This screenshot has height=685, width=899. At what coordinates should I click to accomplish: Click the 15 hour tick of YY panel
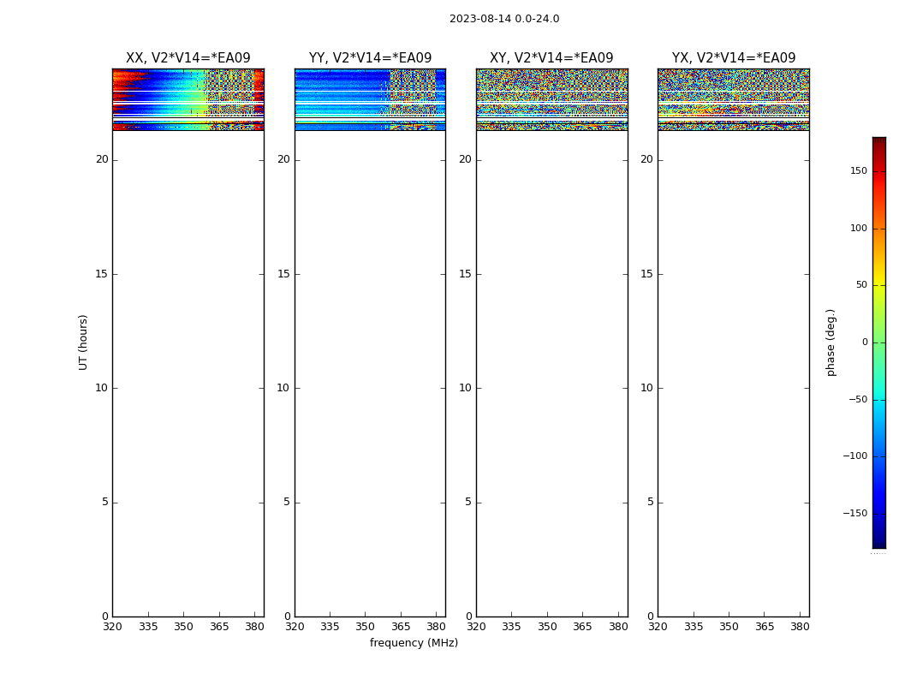tap(283, 274)
